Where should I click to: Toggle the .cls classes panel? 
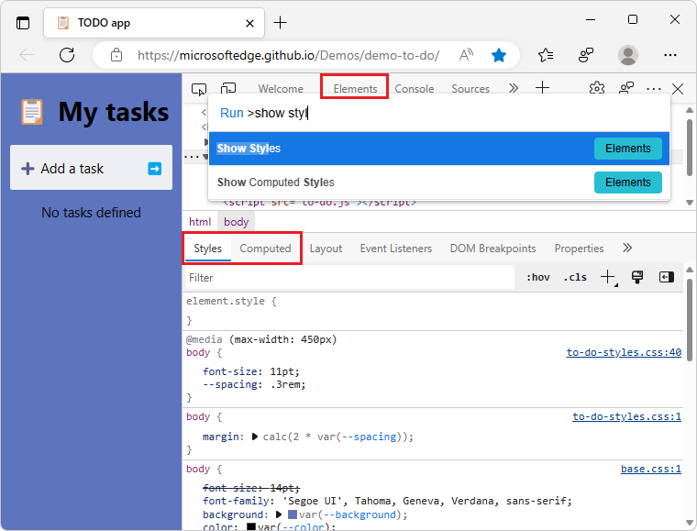point(575,277)
